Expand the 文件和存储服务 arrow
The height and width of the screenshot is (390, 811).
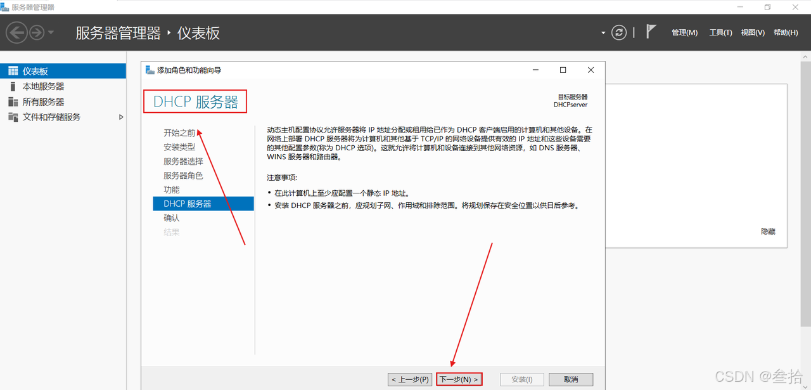tap(121, 117)
